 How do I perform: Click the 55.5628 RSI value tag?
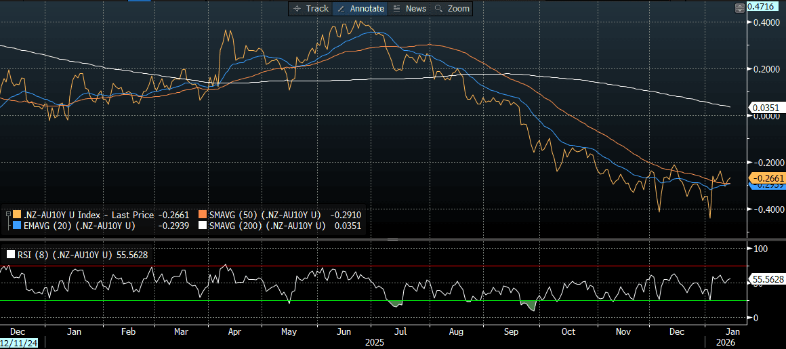(x=766, y=279)
